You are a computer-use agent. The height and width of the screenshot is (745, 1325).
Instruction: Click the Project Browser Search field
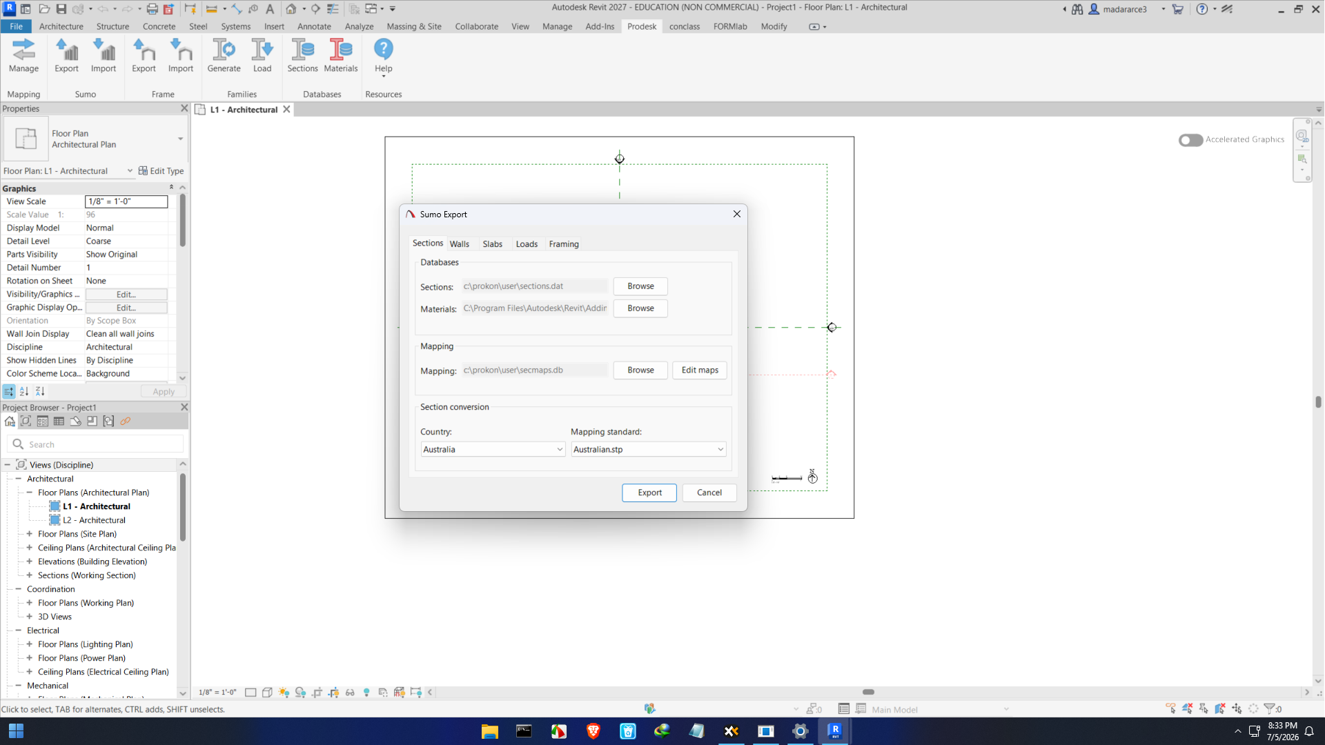95,444
